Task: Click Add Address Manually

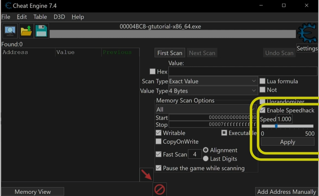Action: [x=287, y=192]
